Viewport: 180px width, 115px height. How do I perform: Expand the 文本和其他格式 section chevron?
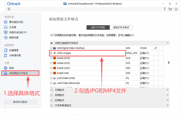point(168,105)
